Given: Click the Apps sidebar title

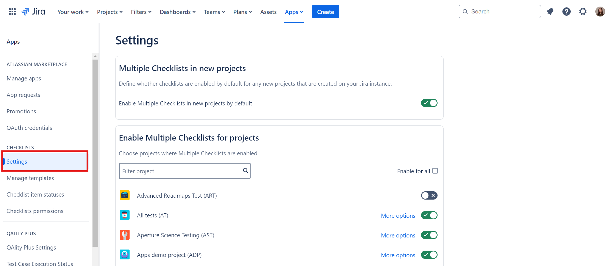Looking at the screenshot, I should coord(13,42).
